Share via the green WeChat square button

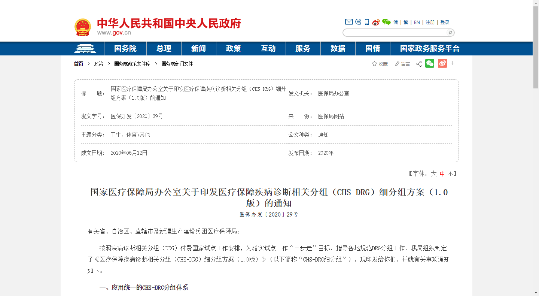point(430,64)
